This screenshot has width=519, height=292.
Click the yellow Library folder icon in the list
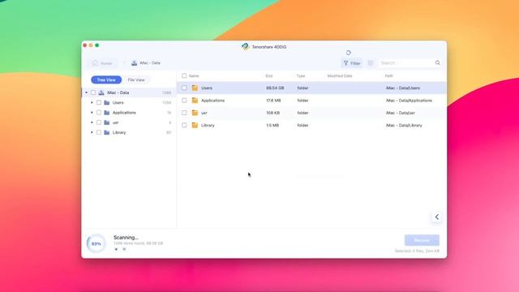click(x=195, y=125)
